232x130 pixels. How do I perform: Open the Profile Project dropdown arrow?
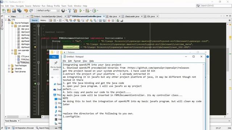[98, 10]
